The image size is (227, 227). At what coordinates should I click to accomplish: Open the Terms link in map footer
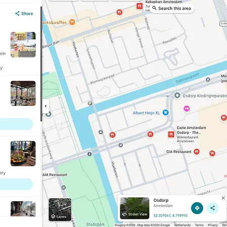coord(199,225)
